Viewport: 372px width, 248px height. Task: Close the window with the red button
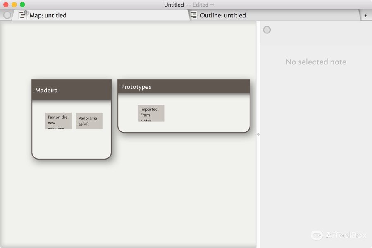[6, 5]
